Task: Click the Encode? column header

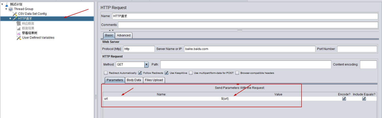Action: pos(344,94)
